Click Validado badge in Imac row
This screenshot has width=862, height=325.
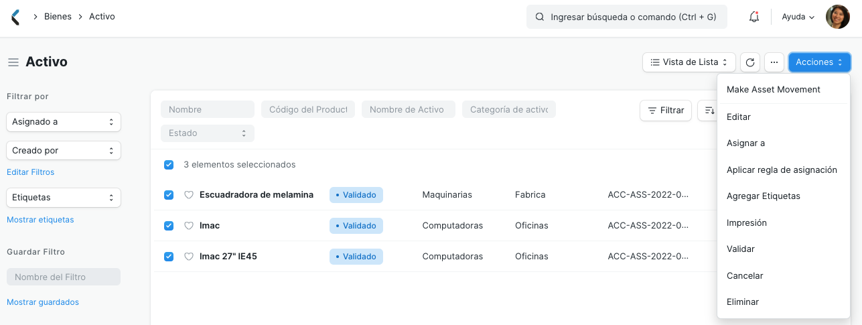click(x=356, y=226)
